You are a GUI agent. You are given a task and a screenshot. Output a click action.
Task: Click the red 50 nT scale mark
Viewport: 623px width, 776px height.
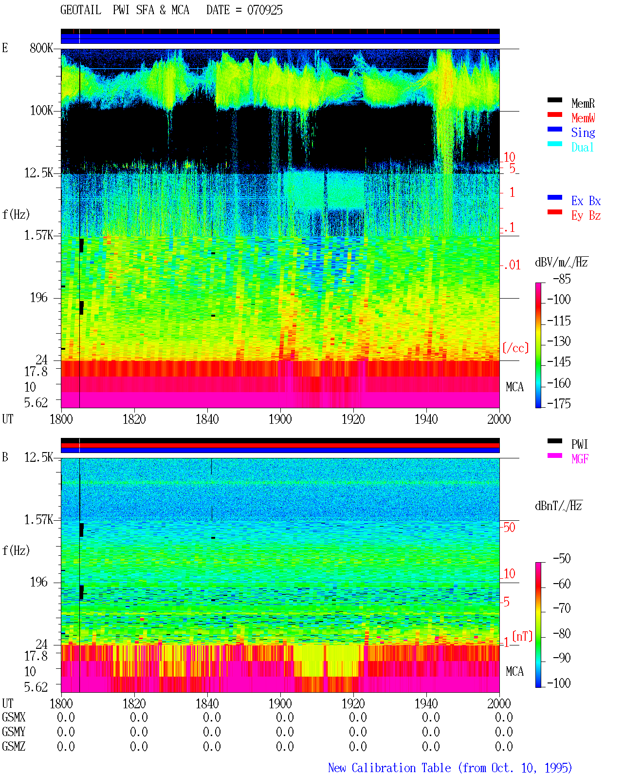tap(509, 527)
